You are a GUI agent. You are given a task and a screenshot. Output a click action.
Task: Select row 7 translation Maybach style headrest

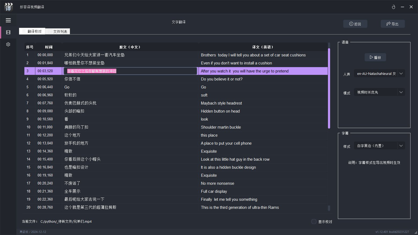(x=221, y=103)
